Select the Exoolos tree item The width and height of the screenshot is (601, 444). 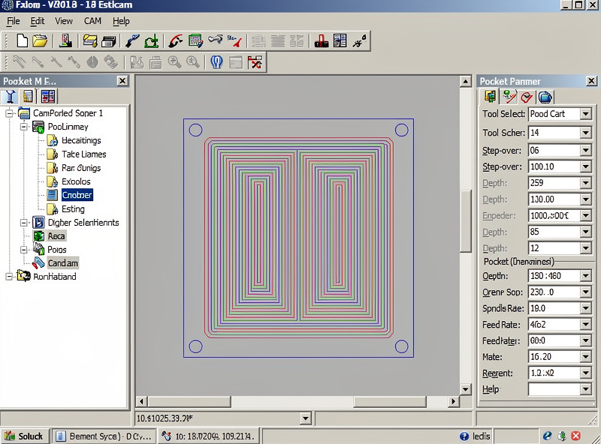[77, 181]
